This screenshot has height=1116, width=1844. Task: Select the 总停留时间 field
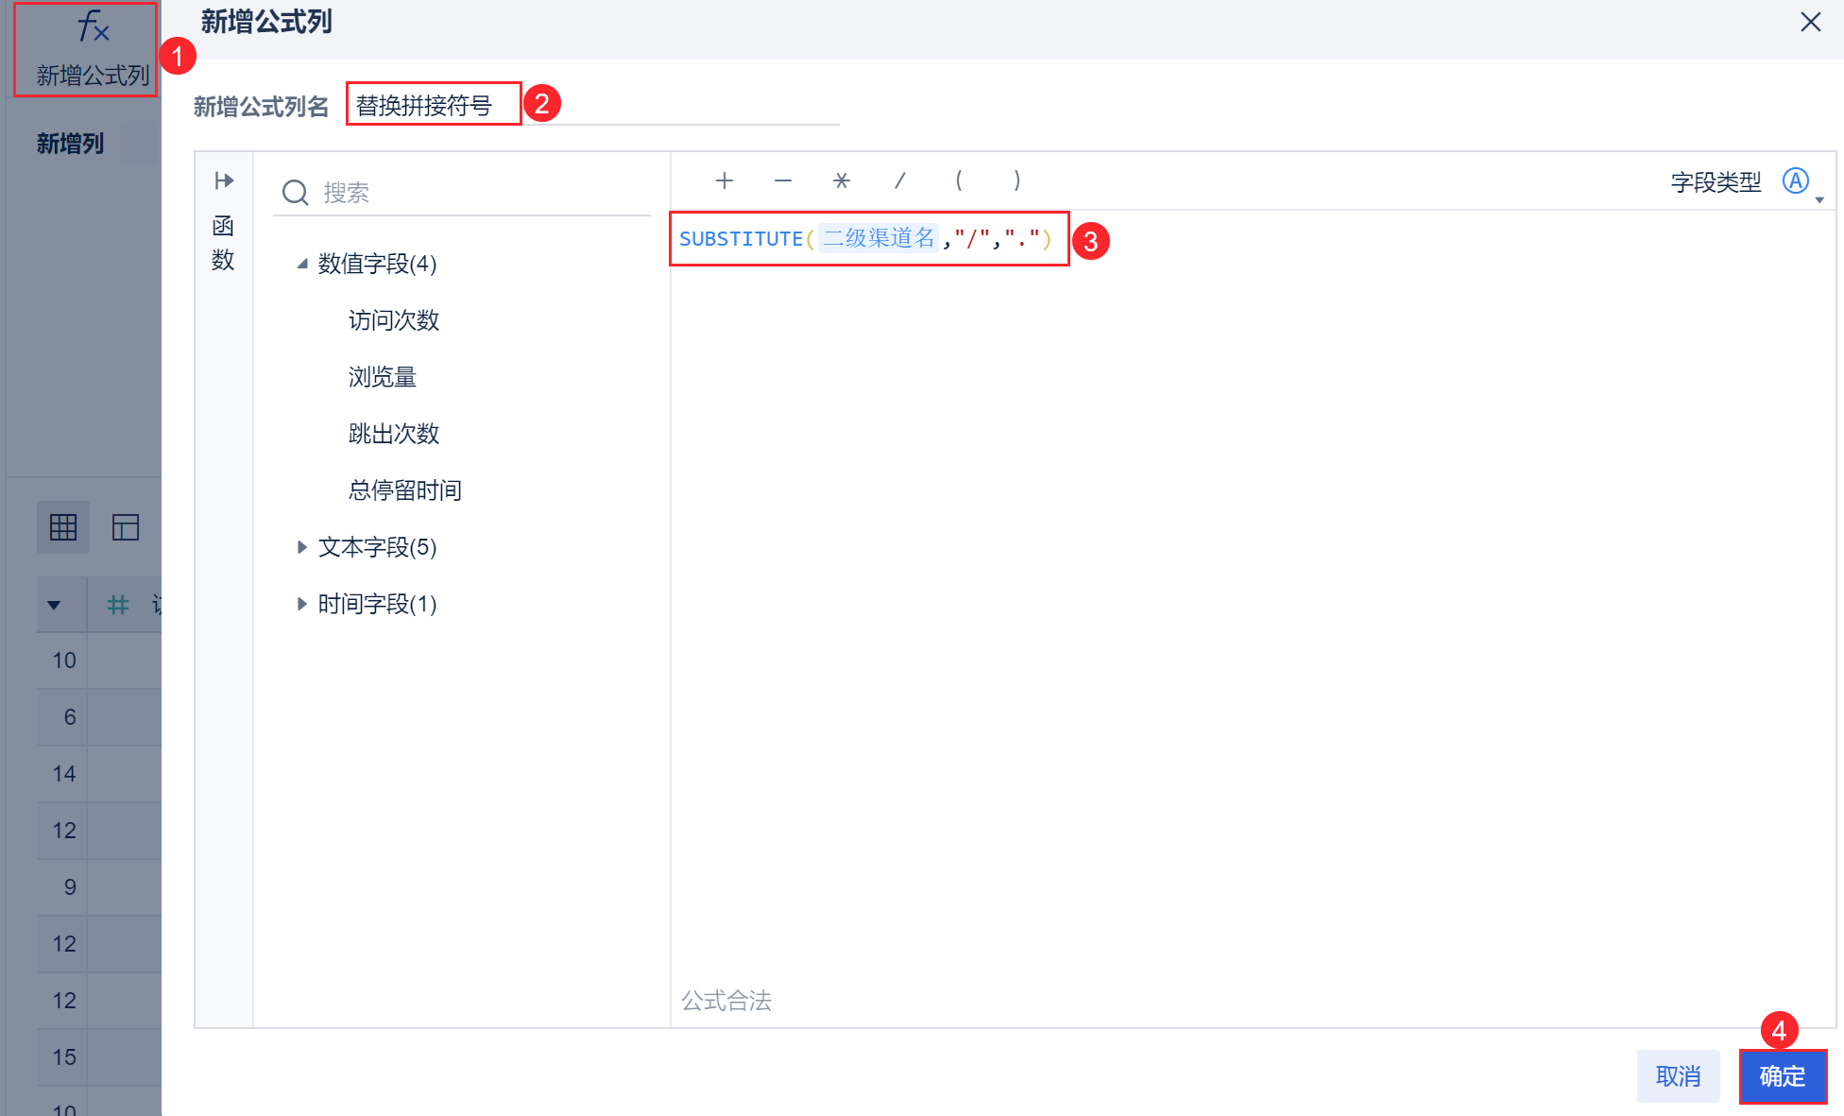(404, 490)
